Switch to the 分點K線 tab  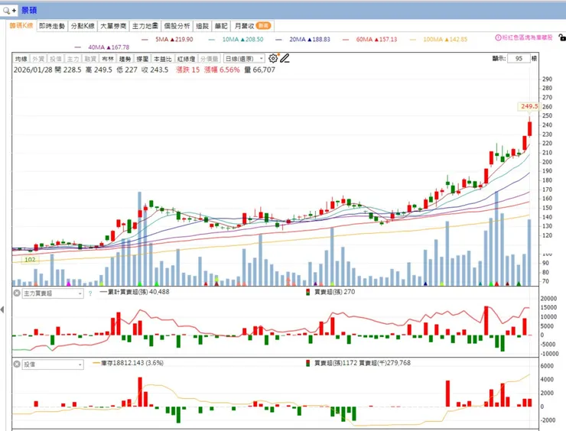pyautogui.click(x=83, y=26)
